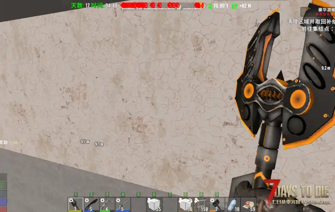335x212 pixels.
Task: Click the center crosshair
Action: [x=162, y=108]
